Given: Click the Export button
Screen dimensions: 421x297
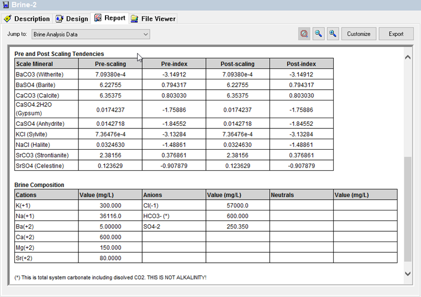Looking at the screenshot, I should [396, 33].
